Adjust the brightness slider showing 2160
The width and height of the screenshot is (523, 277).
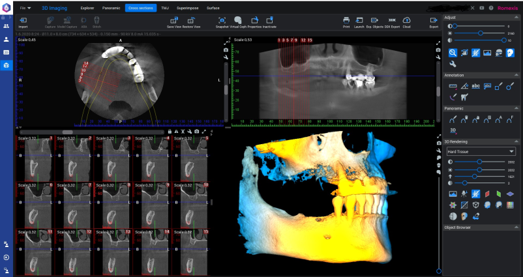479,33
